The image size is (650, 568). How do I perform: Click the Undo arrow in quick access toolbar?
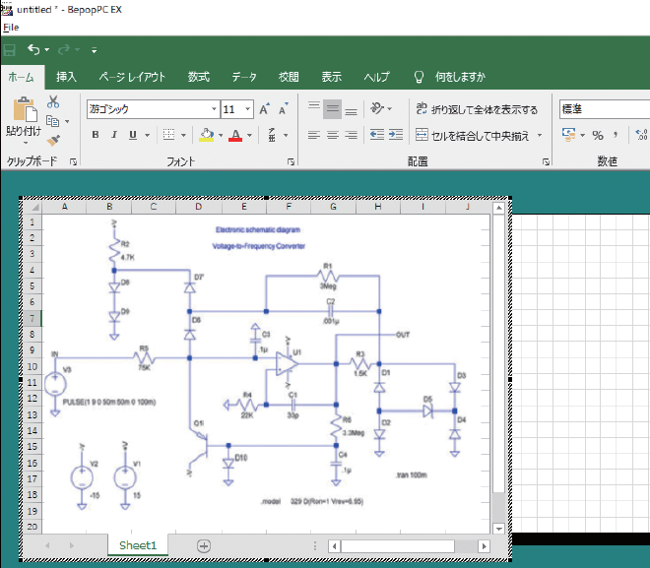tap(33, 49)
